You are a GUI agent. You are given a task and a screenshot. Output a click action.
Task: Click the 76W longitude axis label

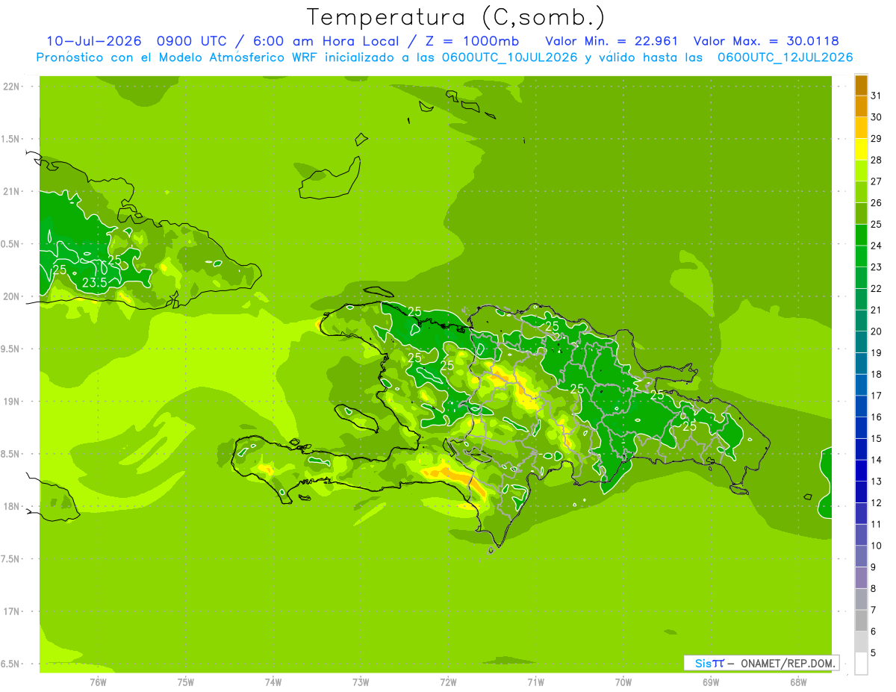(x=98, y=682)
